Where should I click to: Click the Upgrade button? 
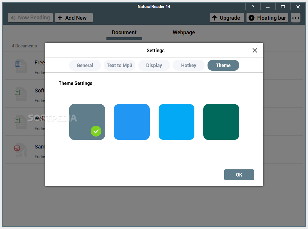[x=227, y=18]
